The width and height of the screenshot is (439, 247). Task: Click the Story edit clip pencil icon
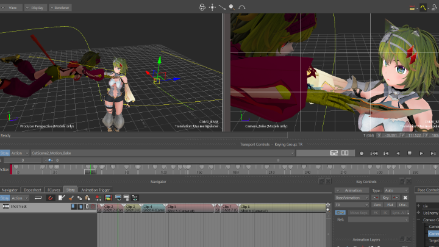pyautogui.click(x=62, y=198)
